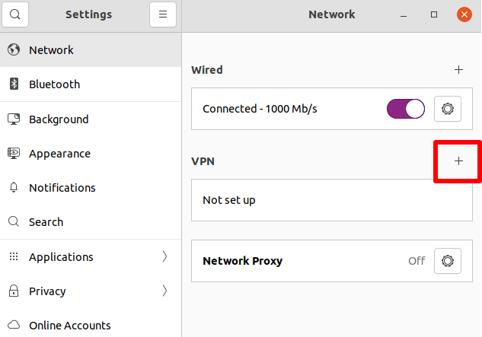Open Network Proxy gear settings
Image resolution: width=482 pixels, height=337 pixels.
[x=447, y=261]
